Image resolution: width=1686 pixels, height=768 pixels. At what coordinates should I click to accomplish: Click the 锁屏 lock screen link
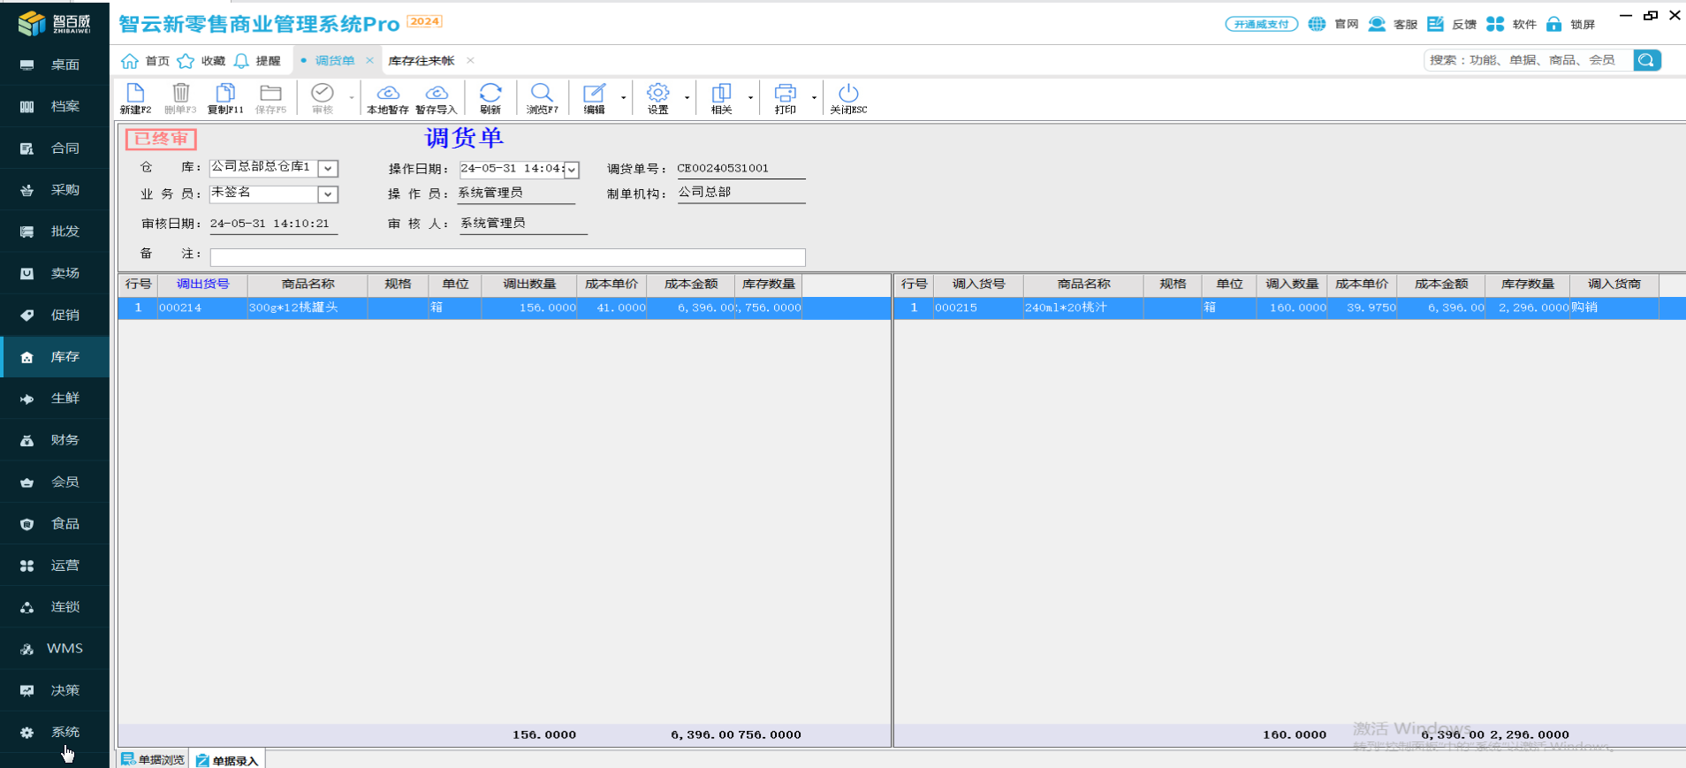[1571, 24]
